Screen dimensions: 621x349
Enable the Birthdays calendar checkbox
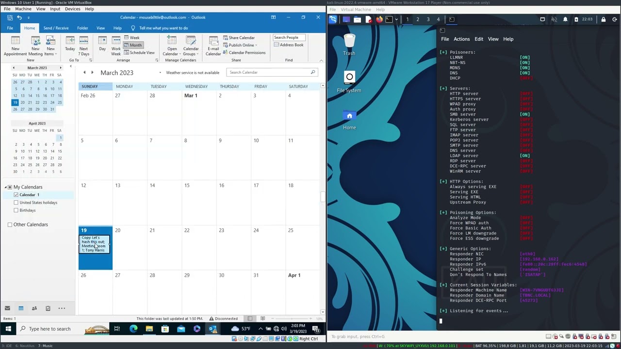[x=16, y=210]
